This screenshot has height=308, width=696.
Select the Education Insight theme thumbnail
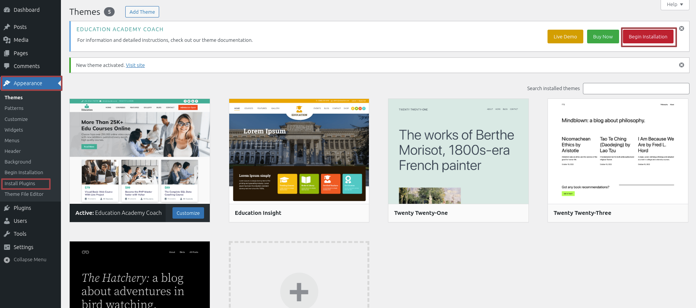(299, 151)
